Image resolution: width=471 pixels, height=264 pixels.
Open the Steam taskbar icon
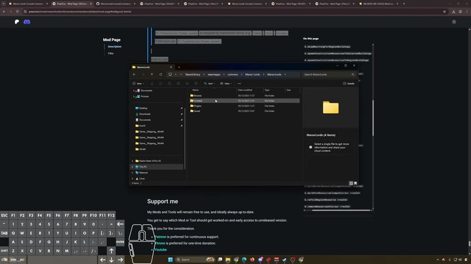[x=284, y=259]
